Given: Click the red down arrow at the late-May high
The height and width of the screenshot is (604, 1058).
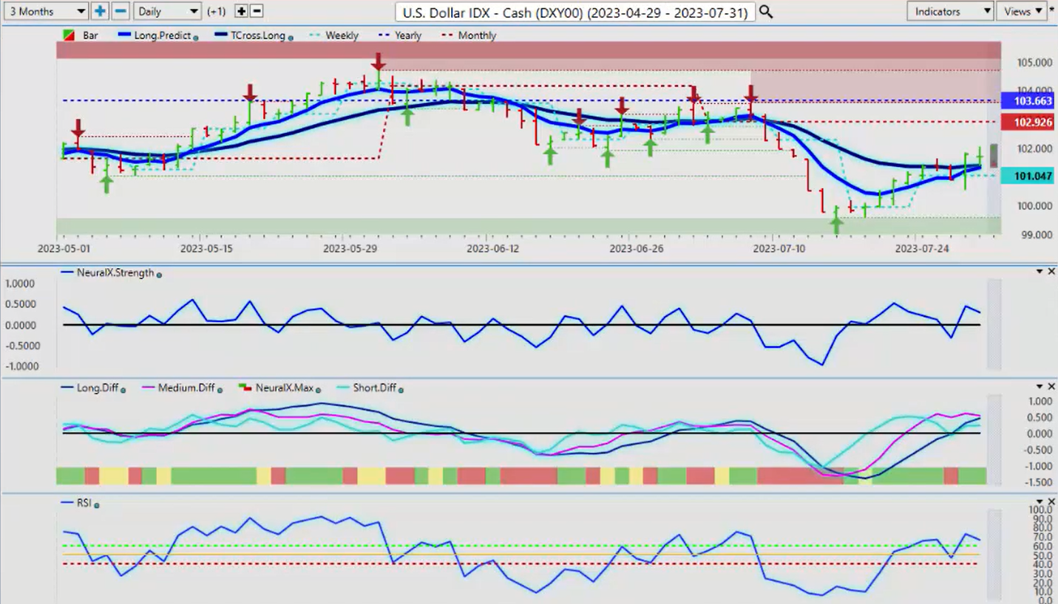Looking at the screenshot, I should (x=379, y=61).
